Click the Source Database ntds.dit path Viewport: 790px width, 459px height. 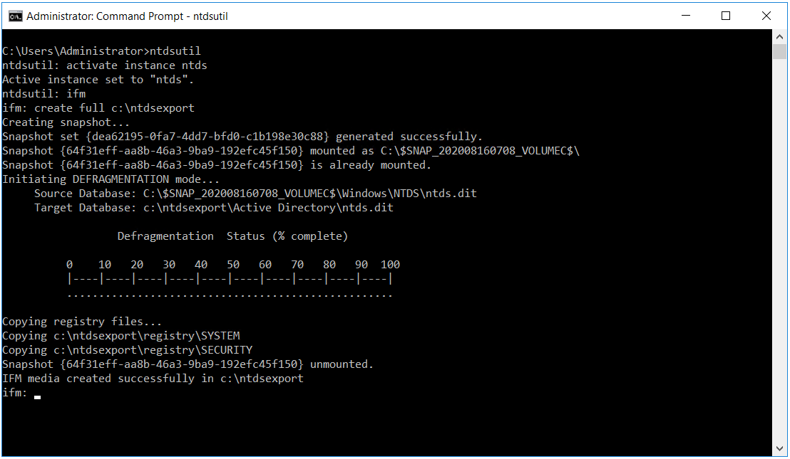tap(310, 194)
